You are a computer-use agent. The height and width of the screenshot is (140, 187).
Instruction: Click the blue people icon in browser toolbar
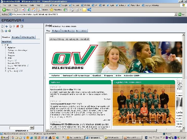tap(89, 10)
